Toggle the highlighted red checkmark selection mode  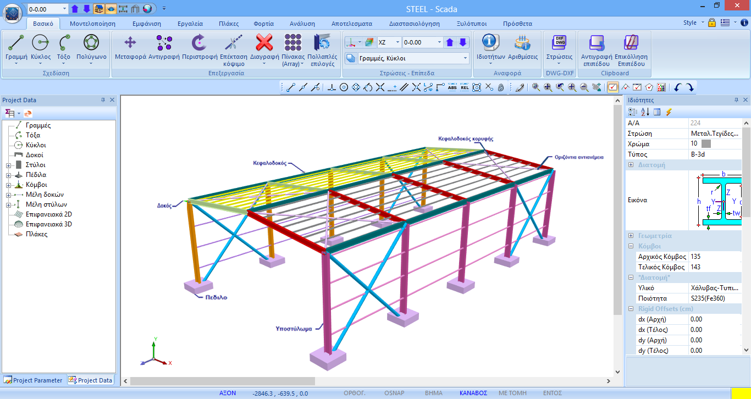coord(612,87)
